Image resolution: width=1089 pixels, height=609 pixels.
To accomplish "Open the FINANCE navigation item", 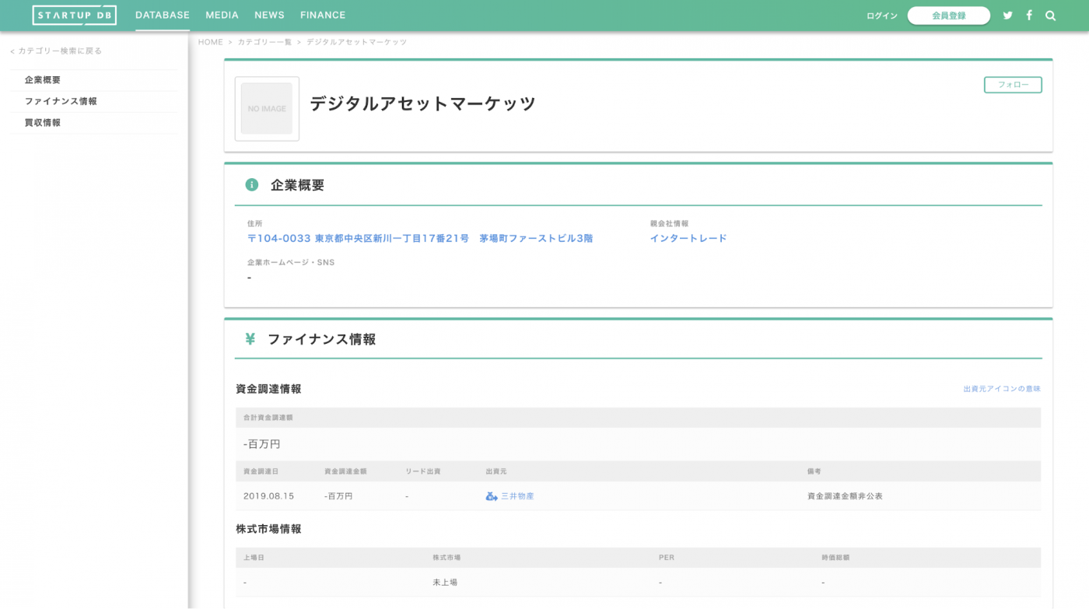I will point(323,15).
